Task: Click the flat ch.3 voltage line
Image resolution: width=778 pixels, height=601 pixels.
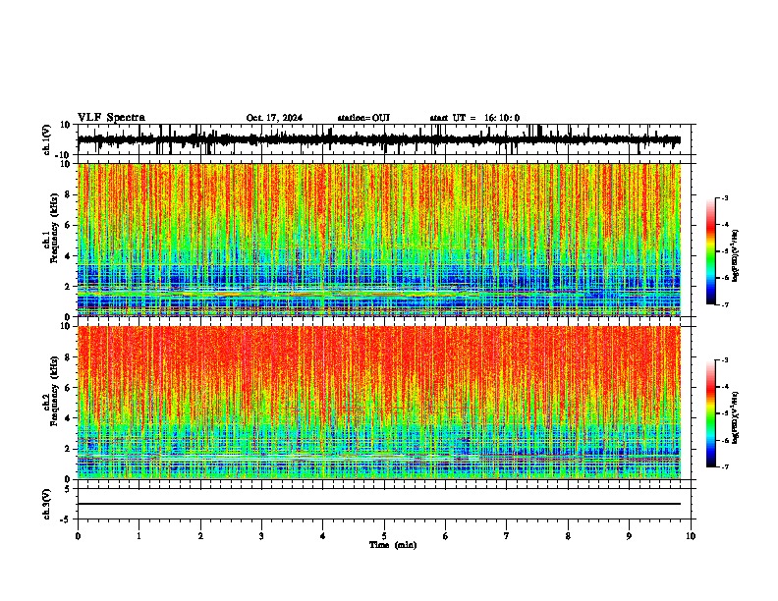Action: point(379,504)
